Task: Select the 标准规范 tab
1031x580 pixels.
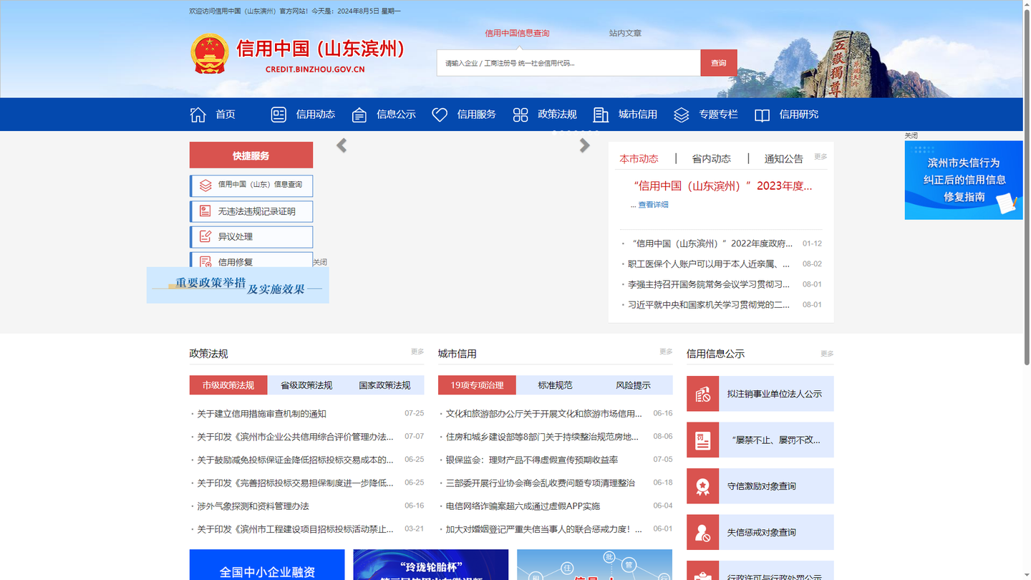Action: [x=555, y=385]
